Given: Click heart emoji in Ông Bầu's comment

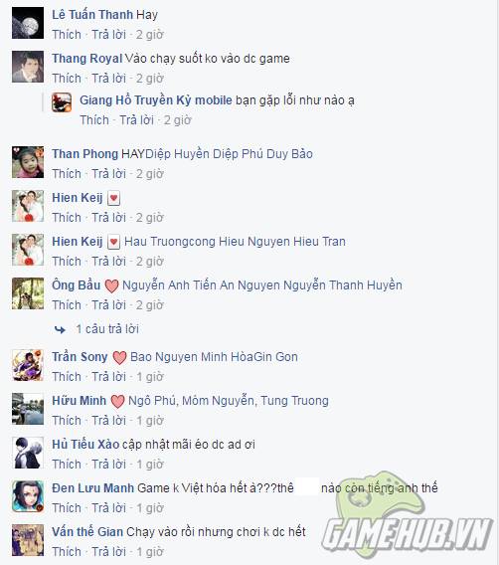Looking at the screenshot, I should pyautogui.click(x=111, y=285).
